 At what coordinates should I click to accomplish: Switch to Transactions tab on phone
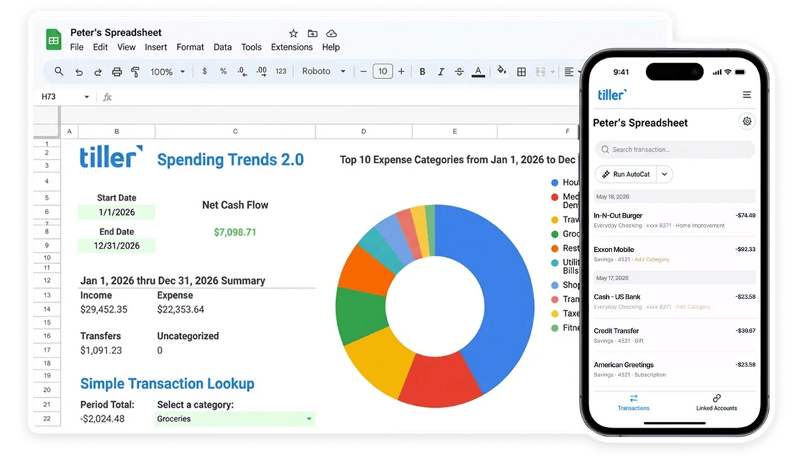click(633, 402)
